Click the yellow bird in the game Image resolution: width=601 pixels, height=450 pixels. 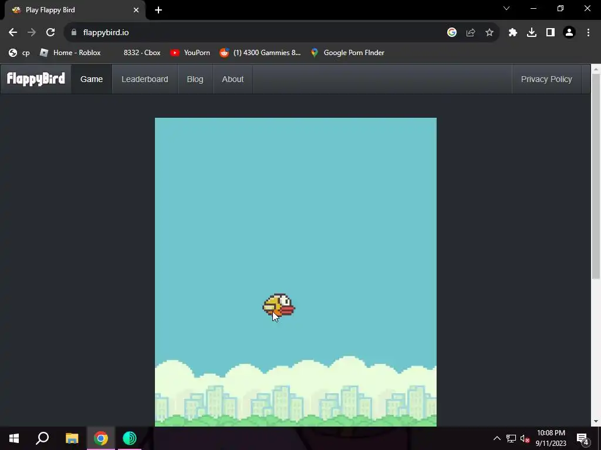(279, 305)
